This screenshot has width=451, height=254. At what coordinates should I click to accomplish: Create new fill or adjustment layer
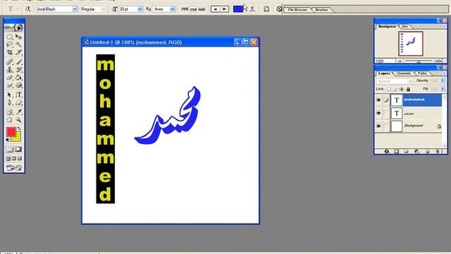pos(416,151)
